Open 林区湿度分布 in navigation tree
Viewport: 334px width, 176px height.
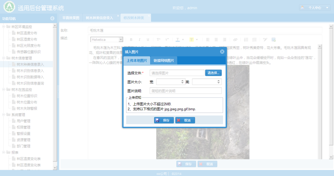[x=27, y=39]
